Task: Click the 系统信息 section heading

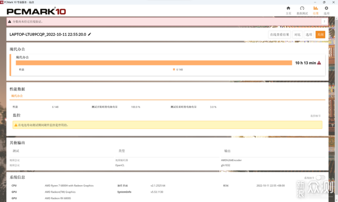Action: 17,177
